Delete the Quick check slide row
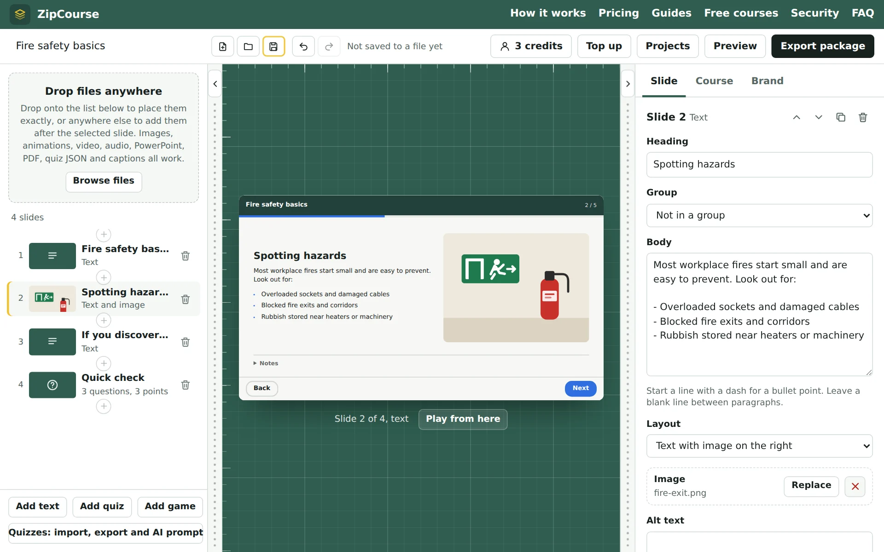884x552 pixels. 186,385
